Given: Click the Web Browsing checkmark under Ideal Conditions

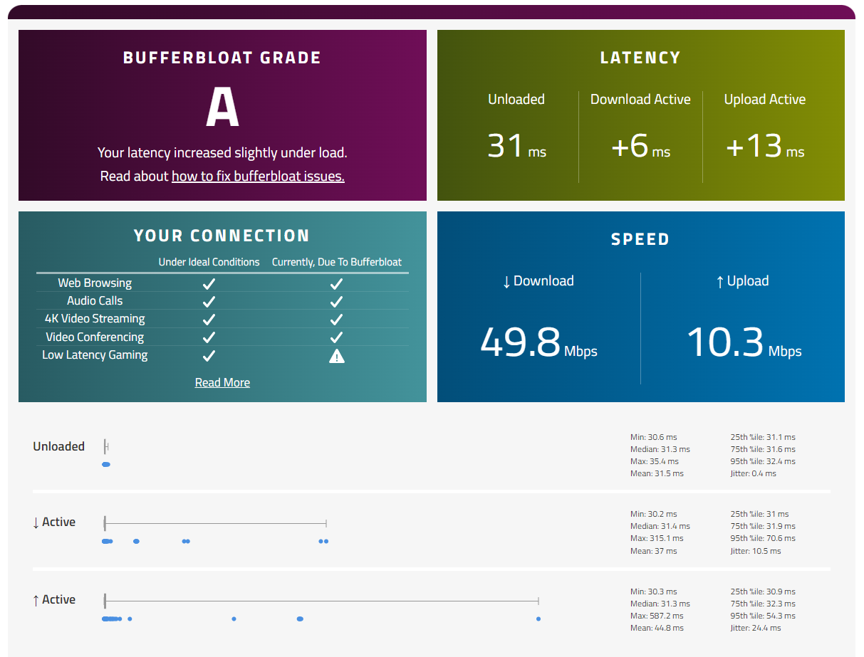Looking at the screenshot, I should (x=209, y=283).
